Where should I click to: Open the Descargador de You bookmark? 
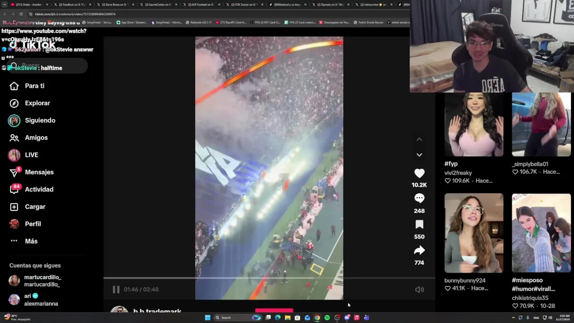point(334,22)
